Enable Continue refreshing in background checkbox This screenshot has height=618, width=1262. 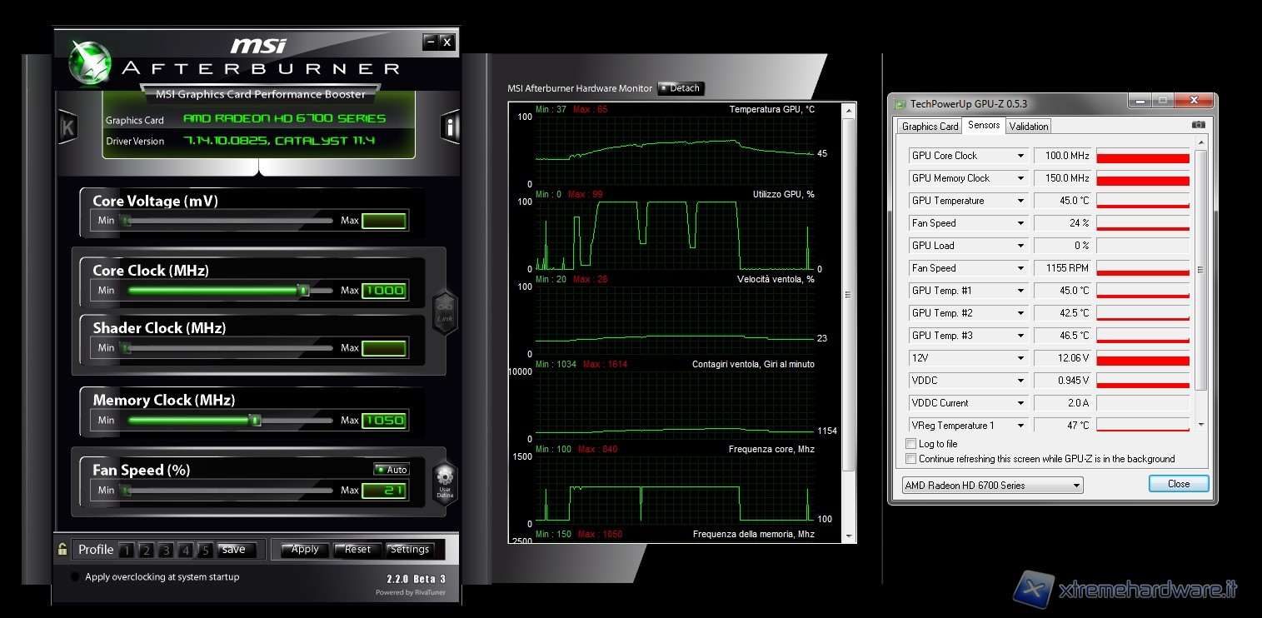pyautogui.click(x=910, y=459)
